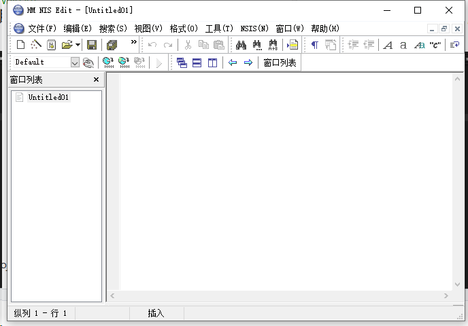The image size is (468, 326).
Task: Close the Untitled01 document (inner X)
Action: [x=457, y=29]
